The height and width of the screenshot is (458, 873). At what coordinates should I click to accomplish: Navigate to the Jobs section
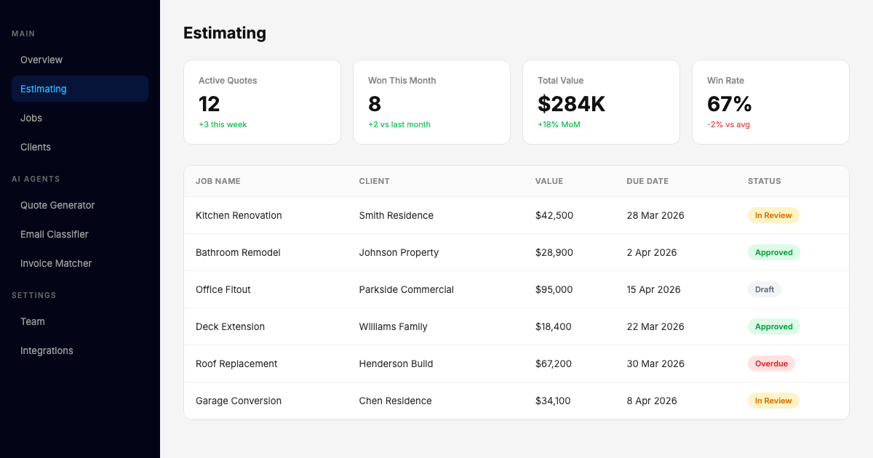31,118
